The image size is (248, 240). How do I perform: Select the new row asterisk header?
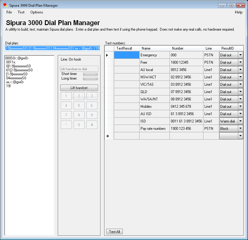point(109,136)
